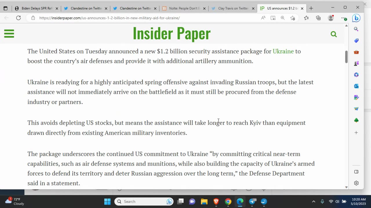Close the Clay Travis on Twitter tab
Viewport: 371px width, 208px height.
pyautogui.click(x=253, y=8)
